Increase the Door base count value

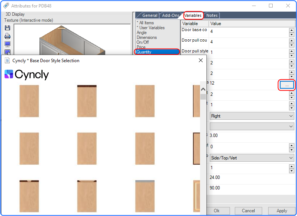tap(291, 30)
